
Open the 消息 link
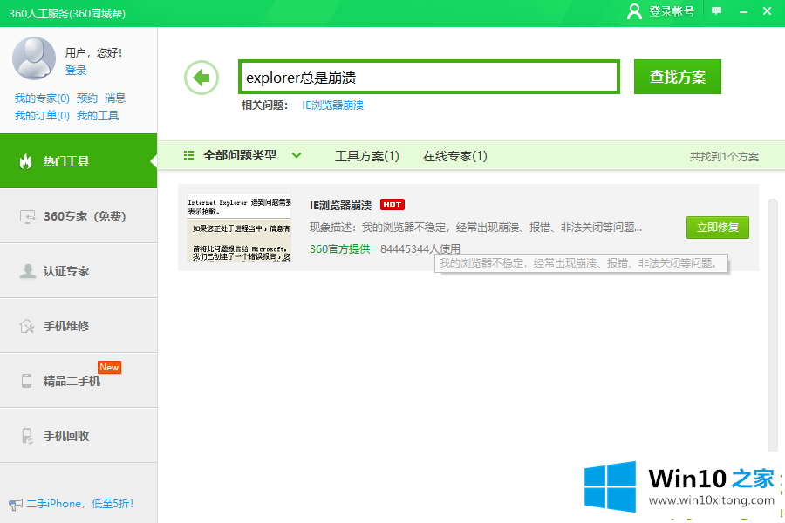pyautogui.click(x=115, y=98)
